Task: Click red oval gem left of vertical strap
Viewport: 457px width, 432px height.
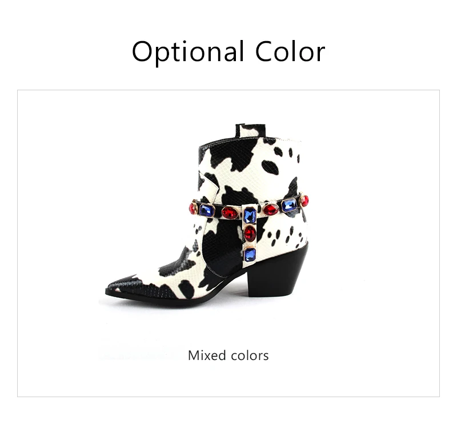Action: click(230, 213)
